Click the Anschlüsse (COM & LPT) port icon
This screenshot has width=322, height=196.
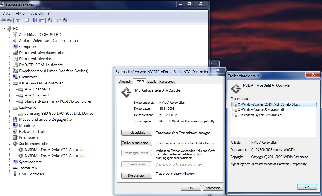click(x=15, y=34)
